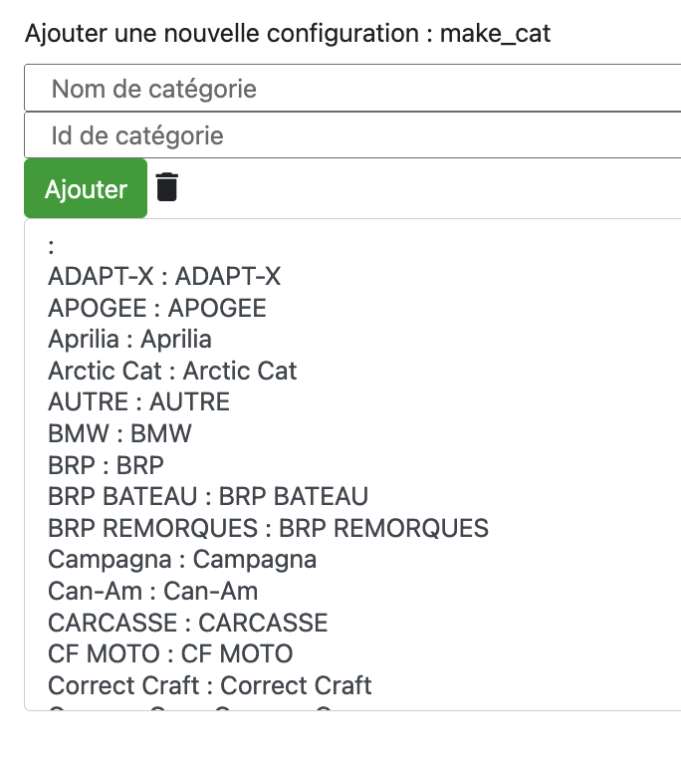This screenshot has width=681, height=767.
Task: Select the AUTRE list entry
Action: click(x=138, y=402)
